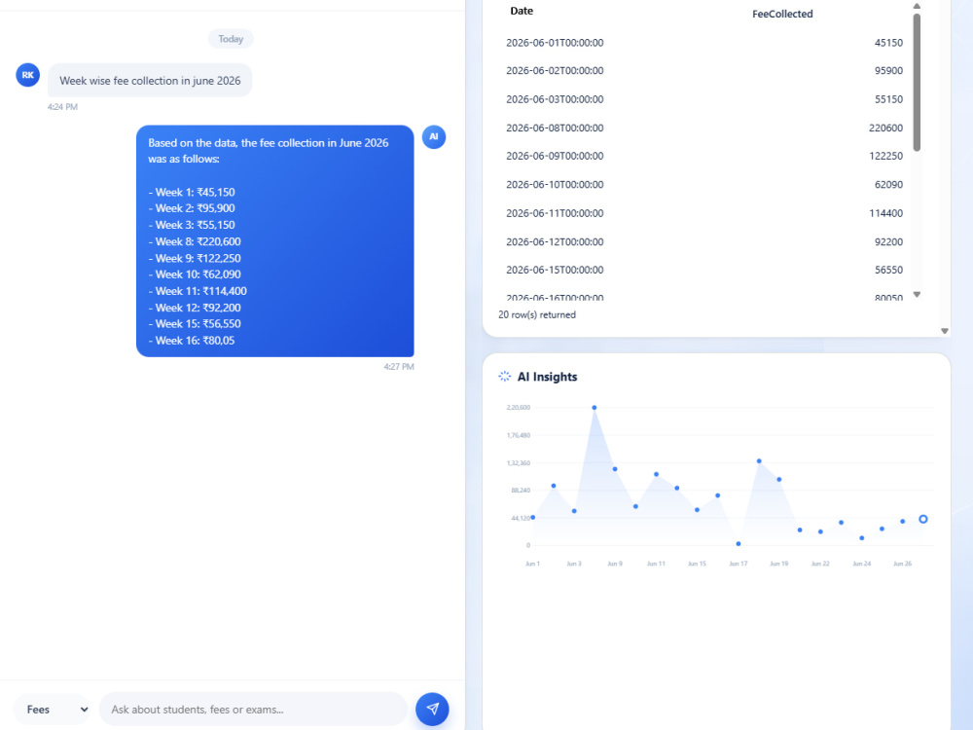This screenshot has width=973, height=730.
Task: Click the 4:27 PM response timestamp
Action: pos(398,367)
